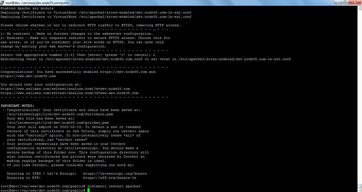
Task: Close the PuTTY terminal window
Action: click(x=355, y=2)
